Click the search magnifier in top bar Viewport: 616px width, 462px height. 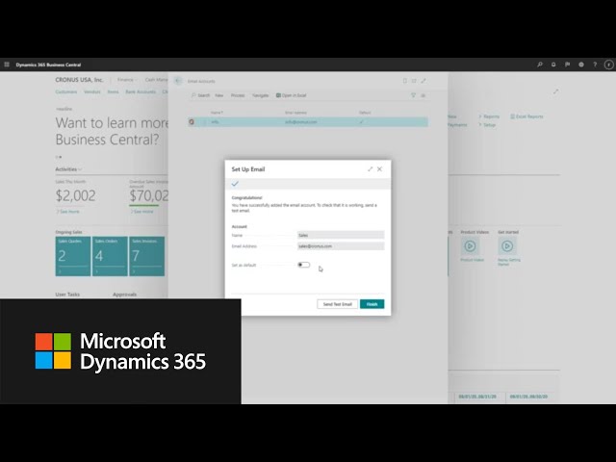[x=540, y=64]
